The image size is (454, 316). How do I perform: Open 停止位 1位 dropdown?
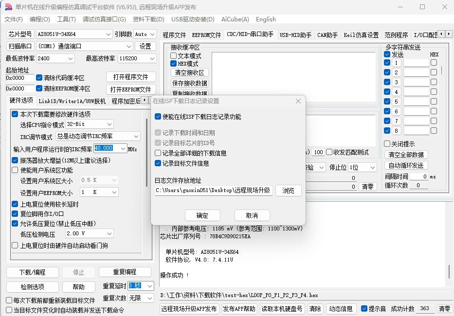(x=363, y=167)
